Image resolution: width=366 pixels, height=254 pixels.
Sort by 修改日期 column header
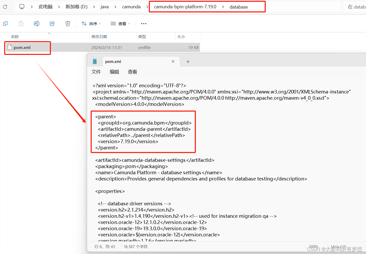[x=99, y=37]
